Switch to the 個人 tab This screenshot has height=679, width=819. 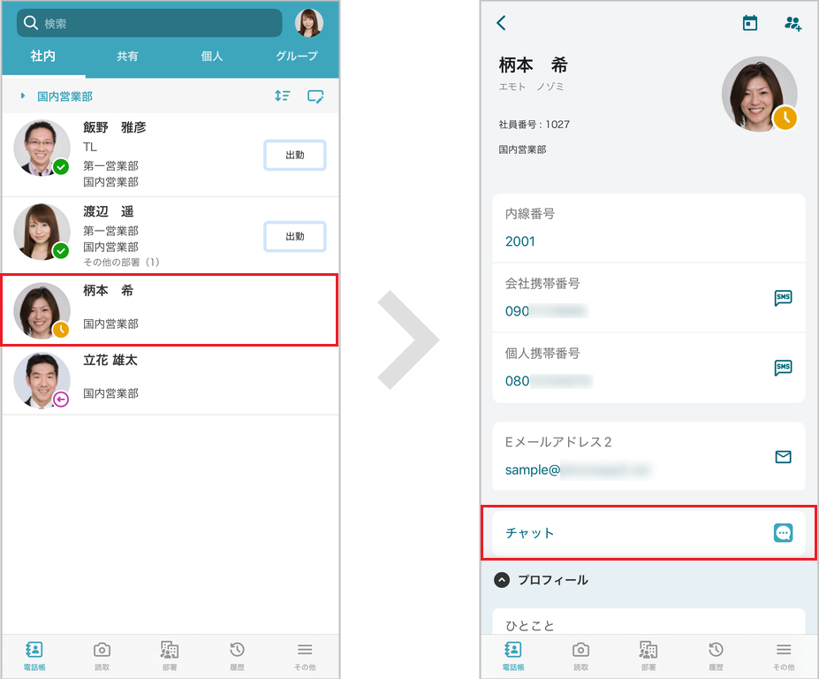[212, 56]
